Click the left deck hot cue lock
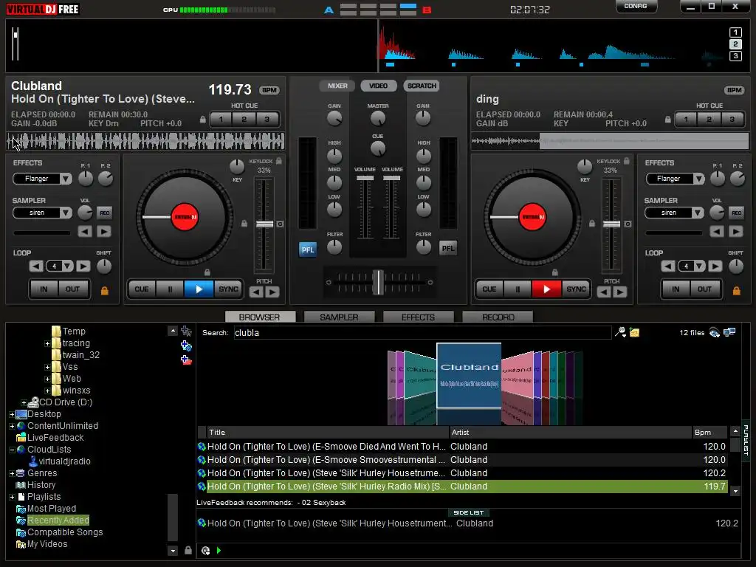The width and height of the screenshot is (756, 567). [x=203, y=120]
